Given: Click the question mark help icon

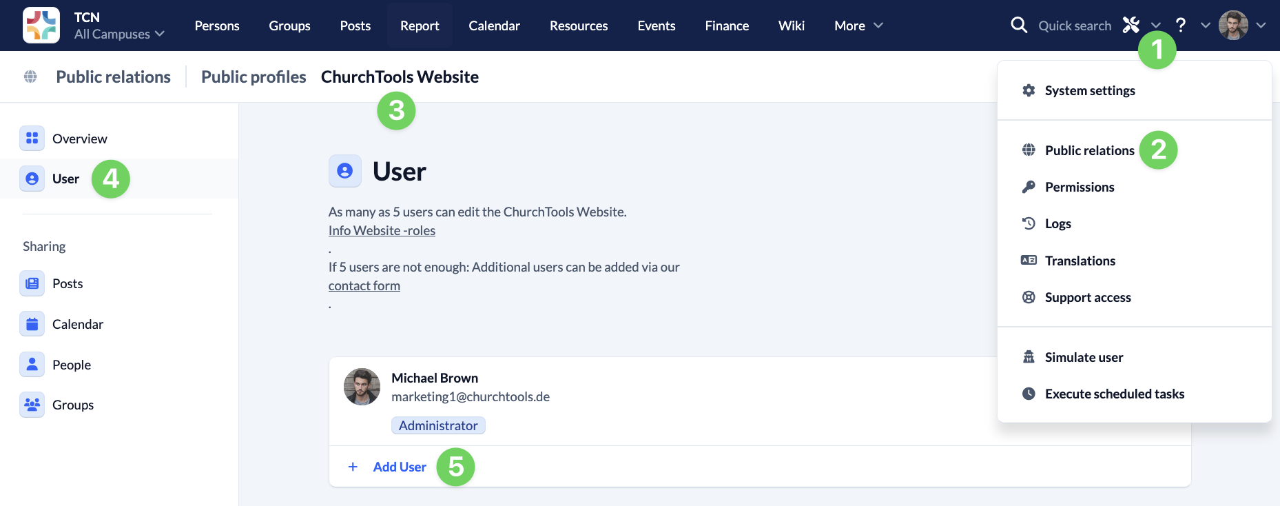Looking at the screenshot, I should [x=1181, y=26].
